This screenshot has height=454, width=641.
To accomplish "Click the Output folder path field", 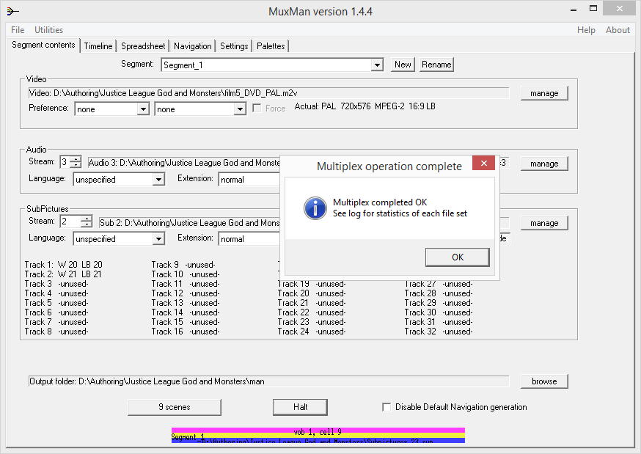I will [268, 381].
